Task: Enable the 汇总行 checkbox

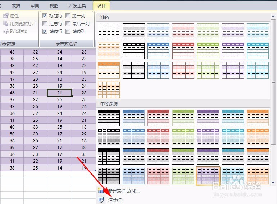Action: point(45,23)
